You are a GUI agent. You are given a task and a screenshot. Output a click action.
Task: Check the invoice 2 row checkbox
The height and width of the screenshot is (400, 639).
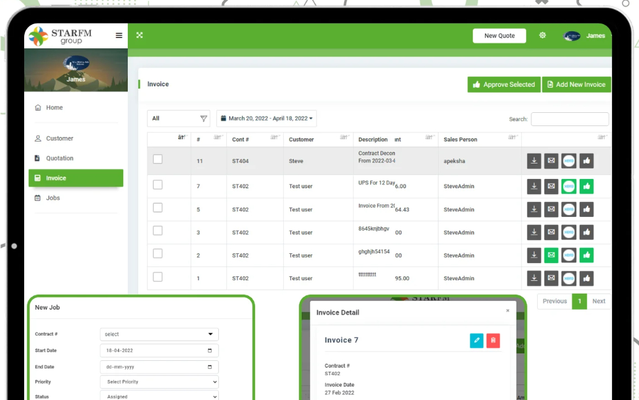pyautogui.click(x=158, y=254)
